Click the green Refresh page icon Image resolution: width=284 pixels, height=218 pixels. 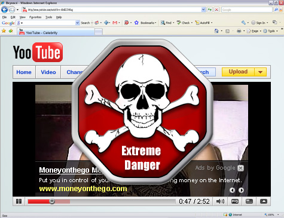click(x=210, y=10)
